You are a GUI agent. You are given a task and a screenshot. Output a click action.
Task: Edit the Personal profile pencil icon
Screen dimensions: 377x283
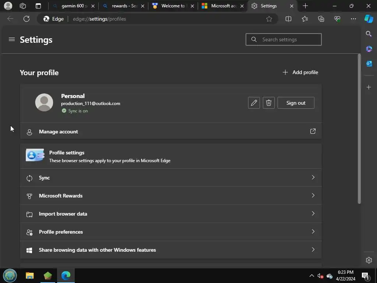tap(254, 103)
